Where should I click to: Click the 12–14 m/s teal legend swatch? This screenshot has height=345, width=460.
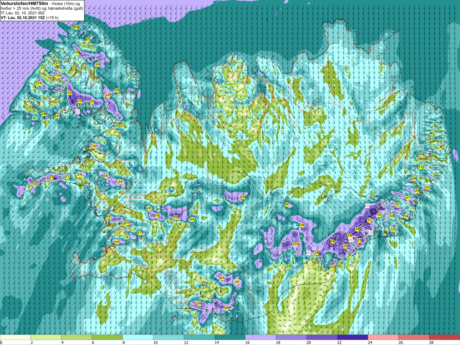[x=199, y=337]
